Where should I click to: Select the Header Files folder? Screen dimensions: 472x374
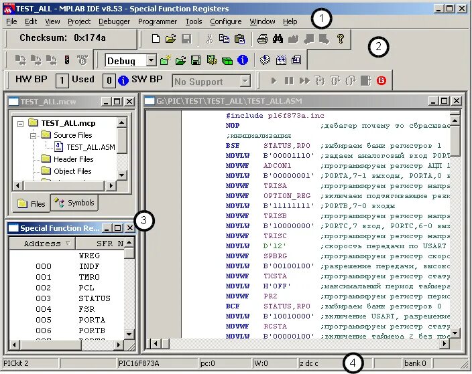point(74,159)
